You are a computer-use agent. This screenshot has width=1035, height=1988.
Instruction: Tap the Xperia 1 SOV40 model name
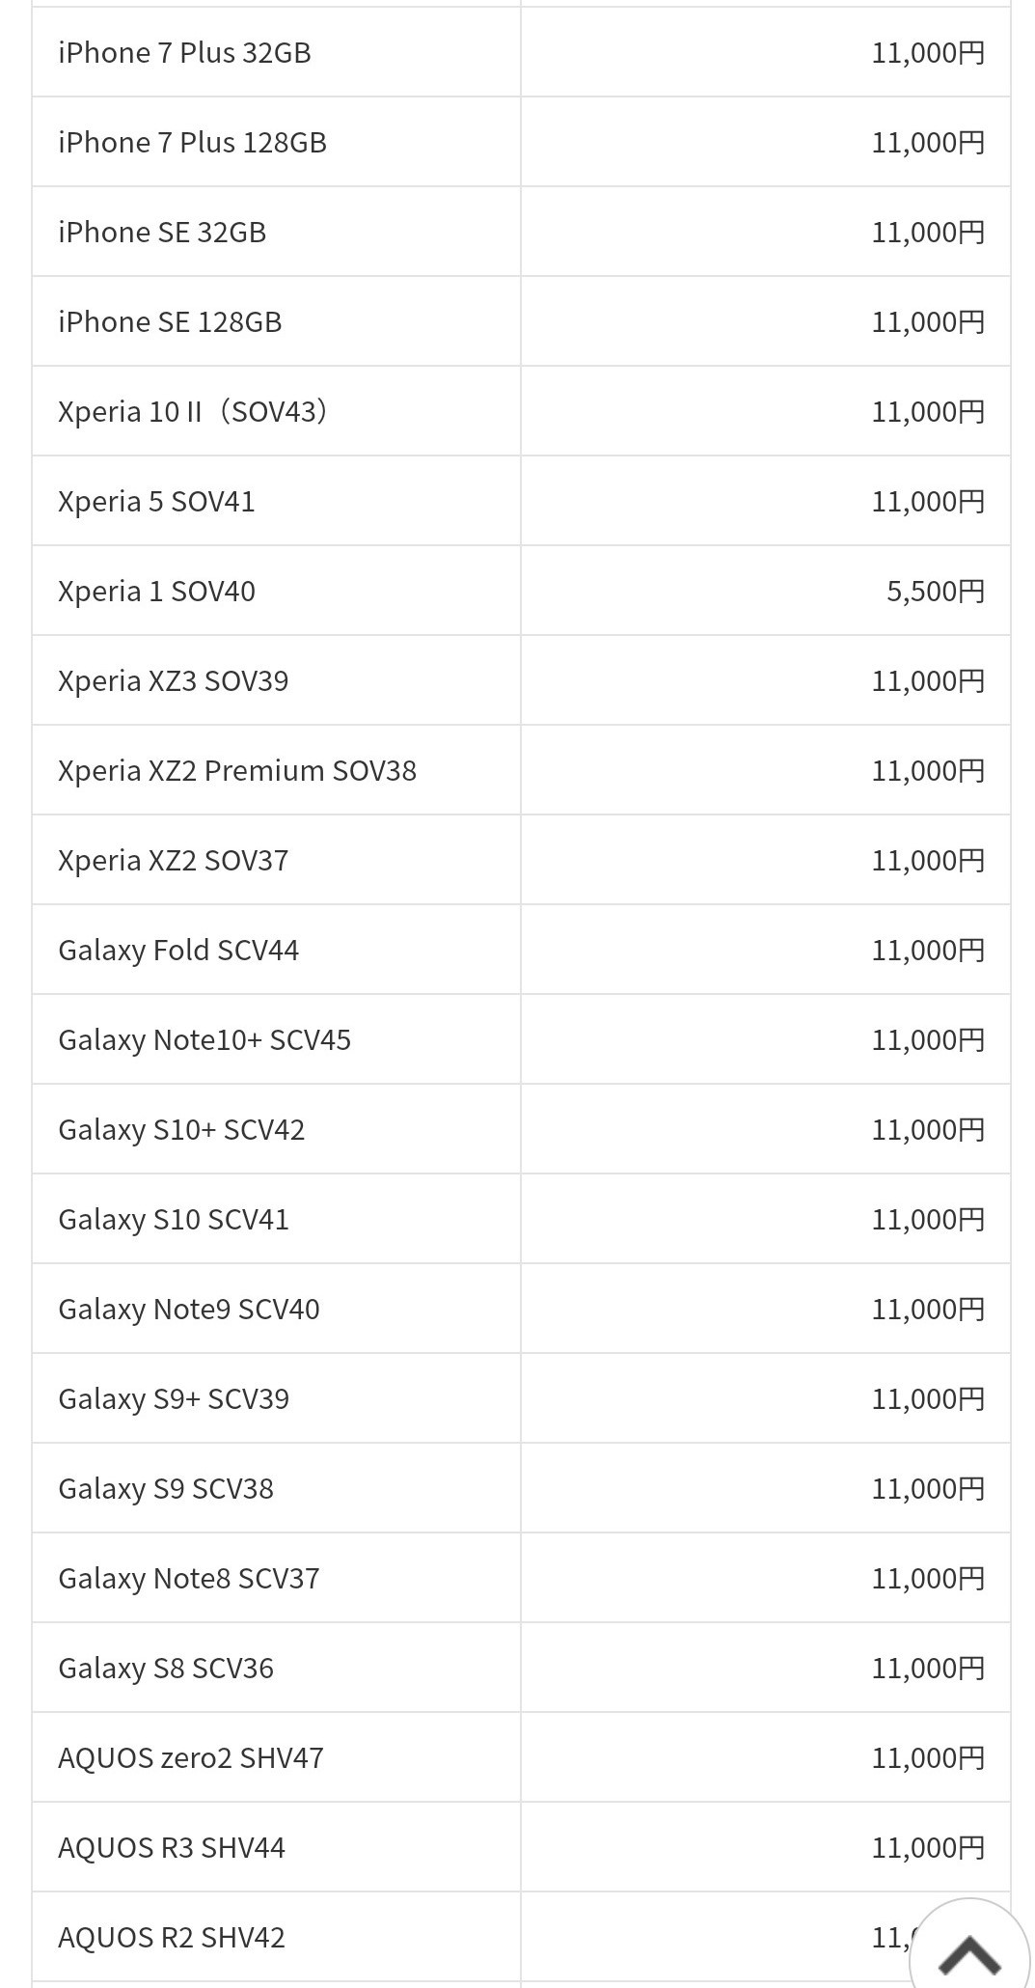click(x=156, y=592)
